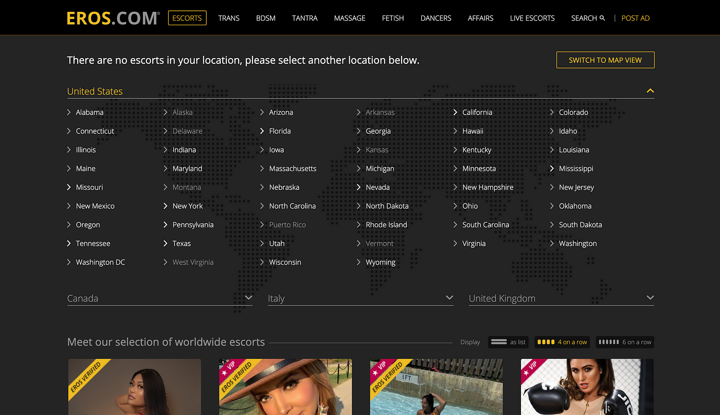The height and width of the screenshot is (415, 720).
Task: Open the Trans menu item
Action: pyautogui.click(x=229, y=18)
